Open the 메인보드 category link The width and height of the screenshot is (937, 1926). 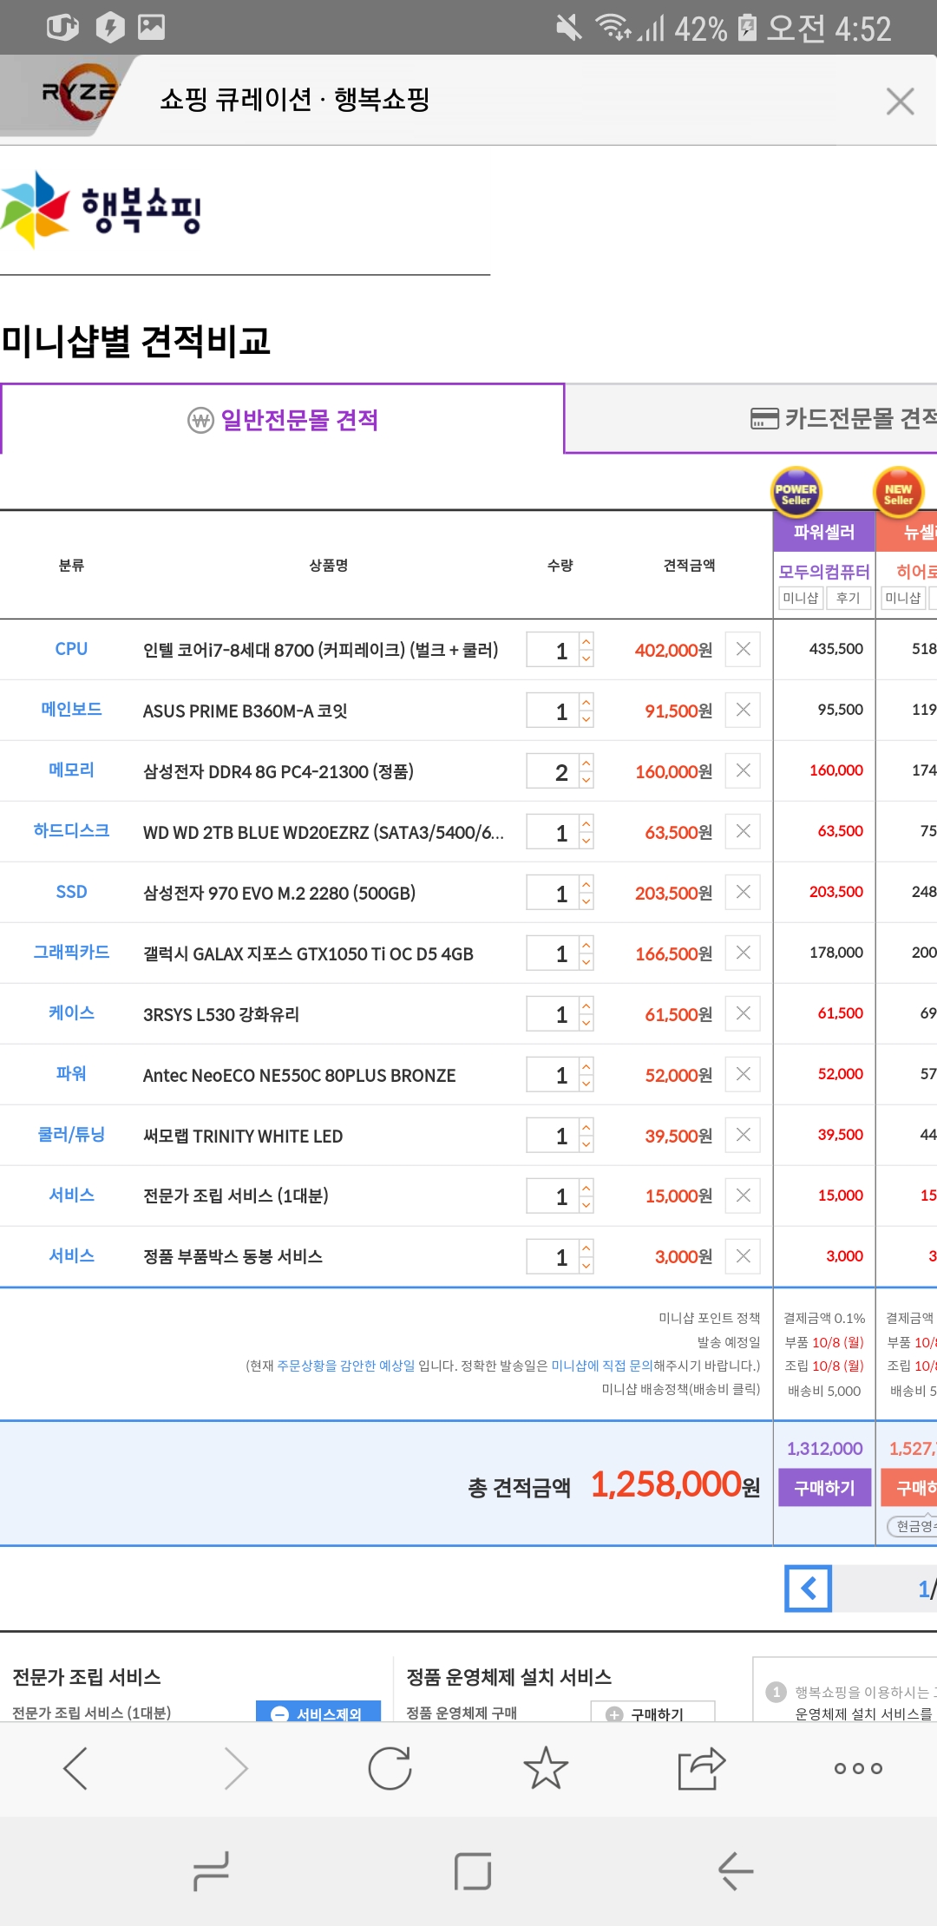[x=71, y=709]
